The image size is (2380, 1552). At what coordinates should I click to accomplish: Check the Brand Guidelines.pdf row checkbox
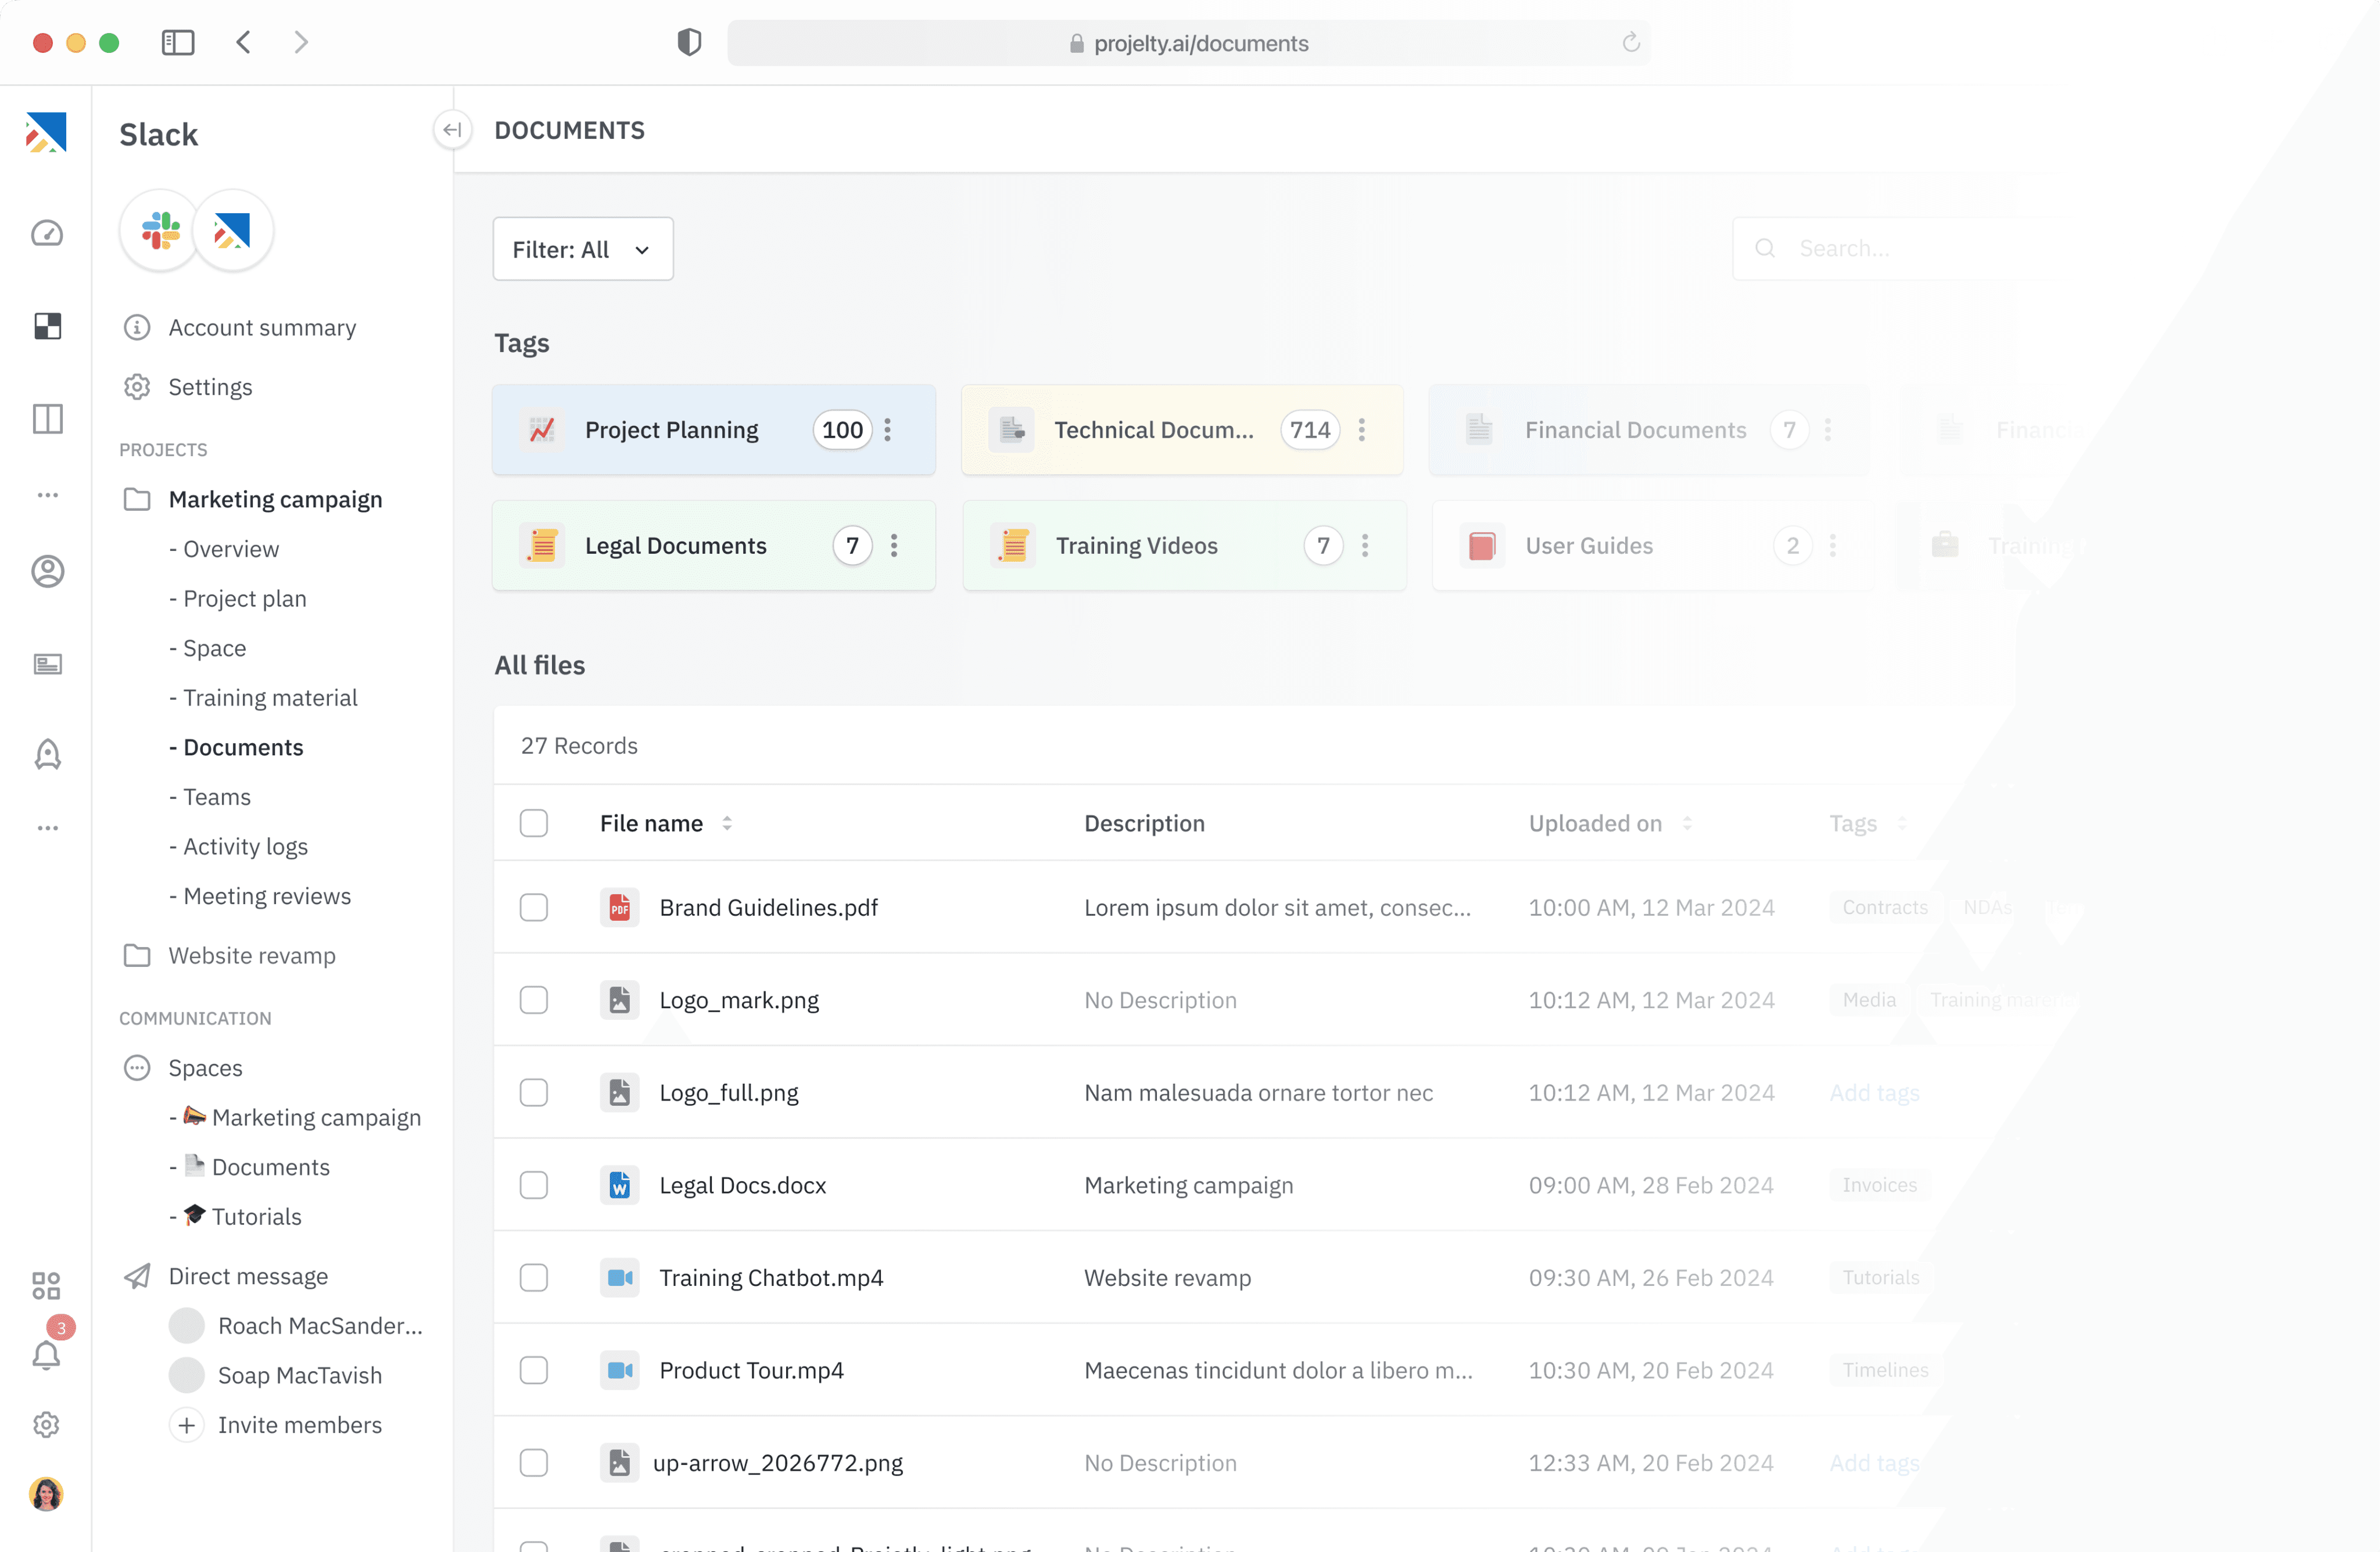pos(534,907)
